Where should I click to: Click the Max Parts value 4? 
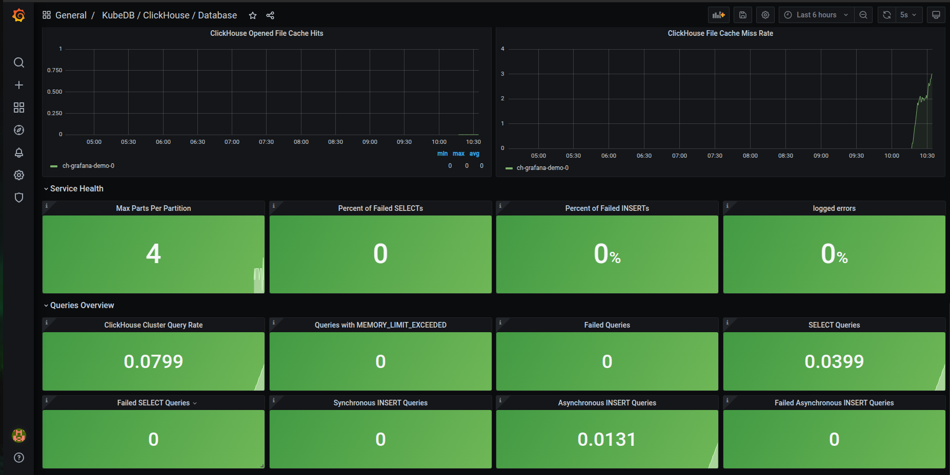coord(153,254)
